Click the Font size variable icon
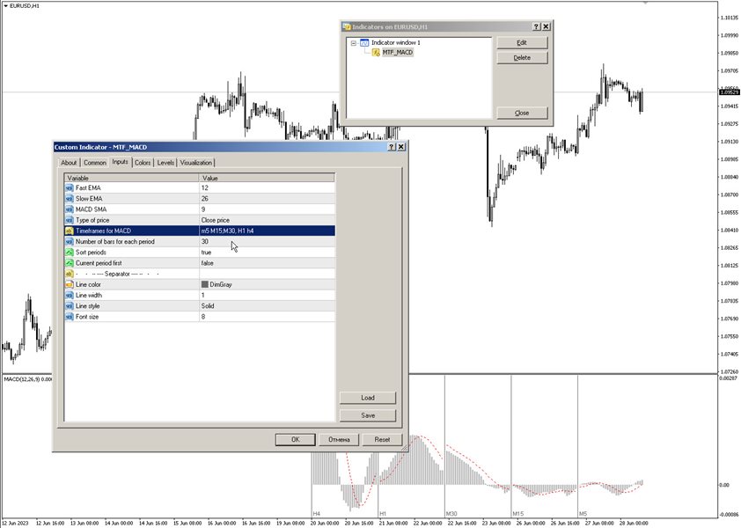The image size is (741, 528). coord(70,316)
